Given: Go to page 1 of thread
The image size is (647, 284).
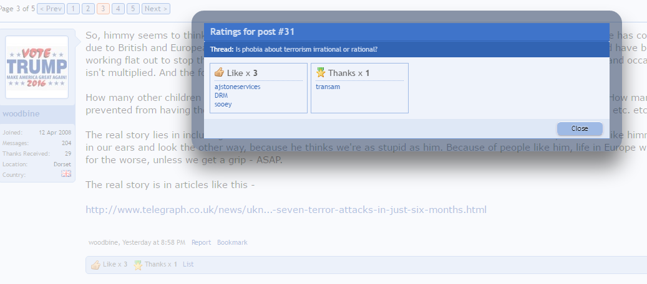Looking at the screenshot, I should (73, 9).
